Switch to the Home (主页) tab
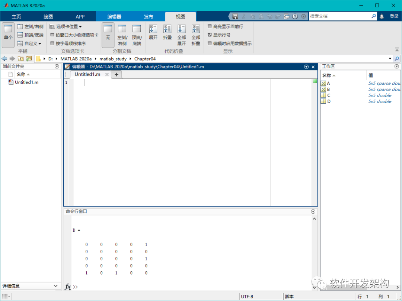Image resolution: width=402 pixels, height=301 pixels. 16,17
